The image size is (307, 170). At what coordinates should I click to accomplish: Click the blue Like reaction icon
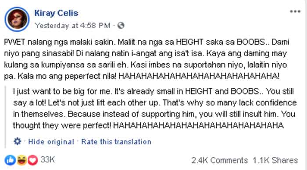(x=10, y=160)
